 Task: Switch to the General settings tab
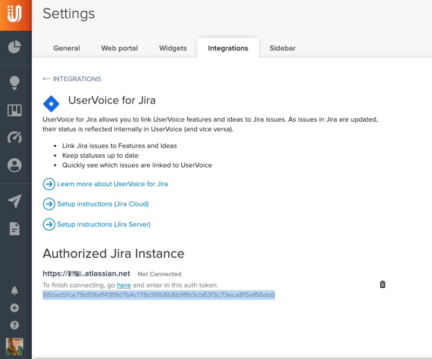point(66,48)
